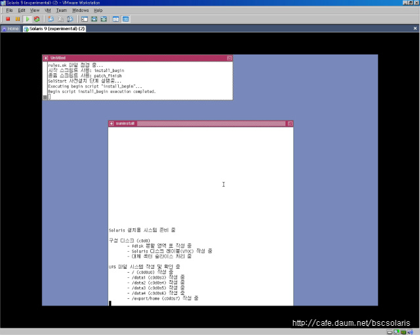Image resolution: width=420 pixels, height=335 pixels.
Task: Click the '/data2 (c0d0s4)' line
Action: [156, 283]
